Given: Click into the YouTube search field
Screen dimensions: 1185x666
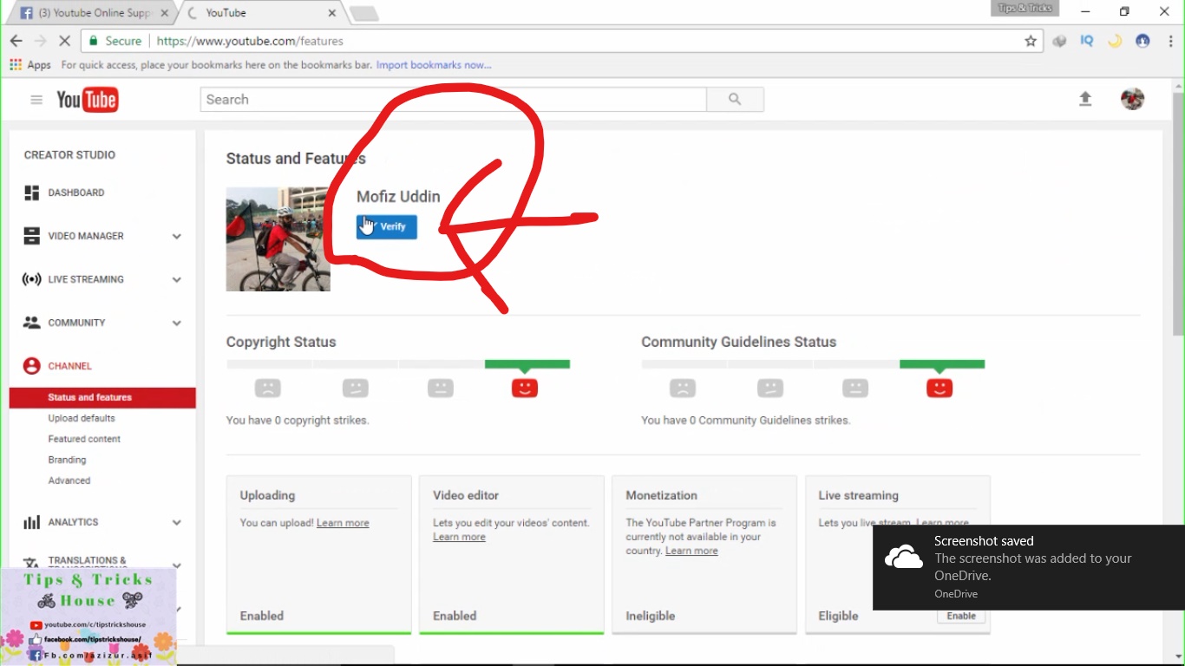Looking at the screenshot, I should (454, 100).
